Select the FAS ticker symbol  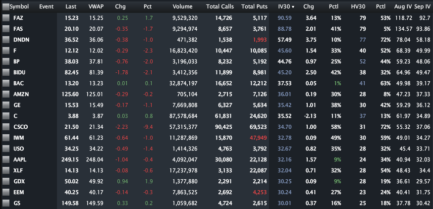tap(18, 29)
